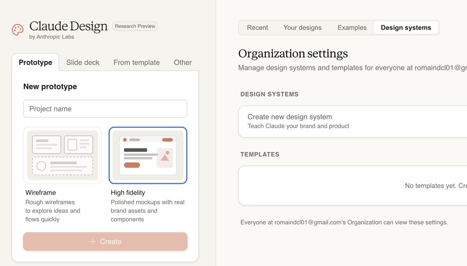Select the Design systems tab

[406, 28]
